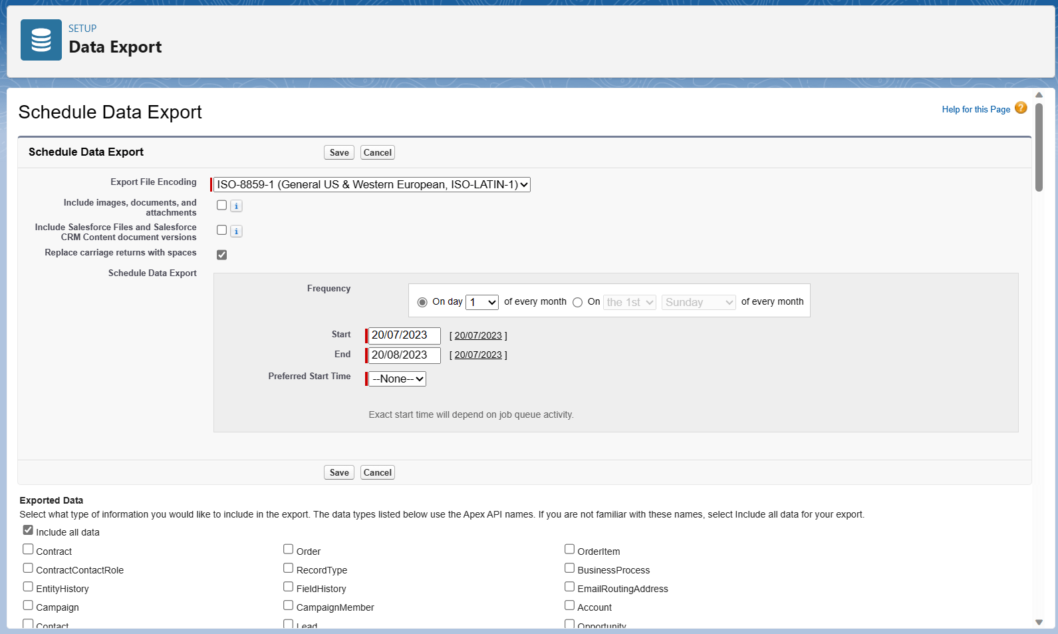The image size is (1058, 634).
Task: Expand the Preferred Start Time dropdown
Action: 397,379
